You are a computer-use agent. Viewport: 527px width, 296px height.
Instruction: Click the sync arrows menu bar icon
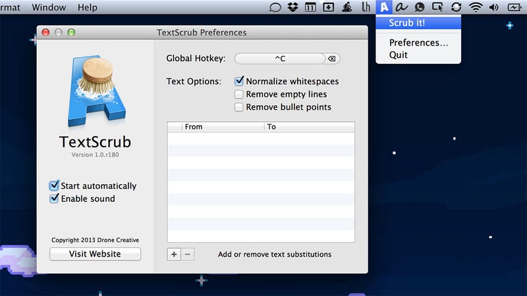pos(456,7)
